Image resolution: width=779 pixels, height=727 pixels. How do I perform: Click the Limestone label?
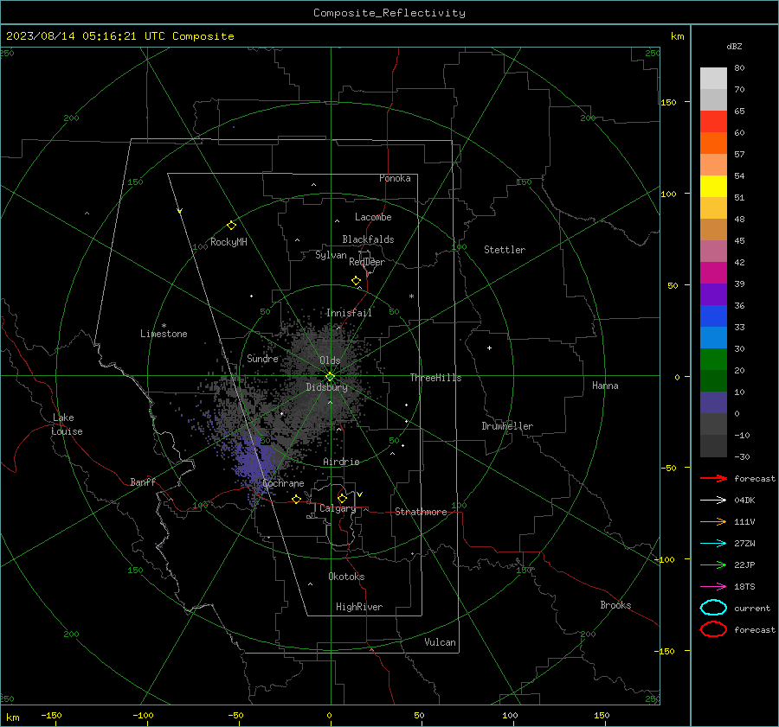pyautogui.click(x=164, y=334)
